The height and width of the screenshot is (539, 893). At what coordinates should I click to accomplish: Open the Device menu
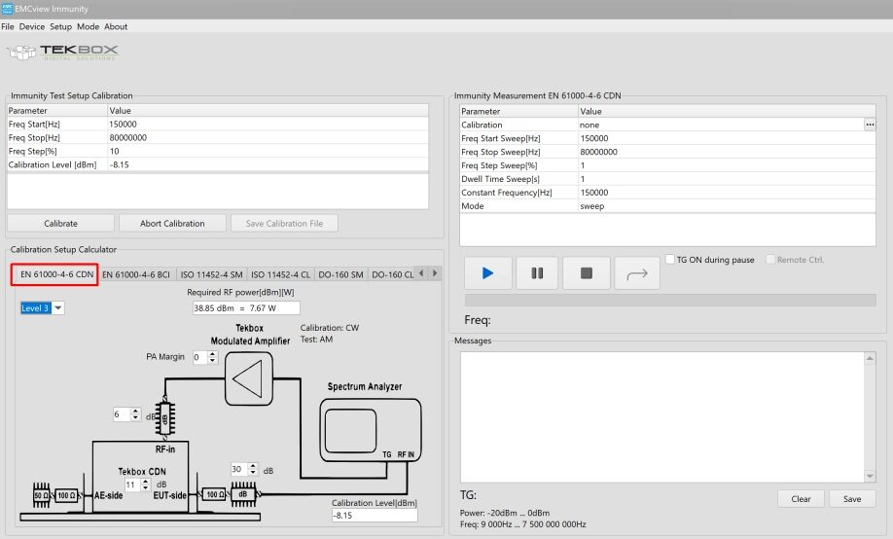pyautogui.click(x=32, y=27)
